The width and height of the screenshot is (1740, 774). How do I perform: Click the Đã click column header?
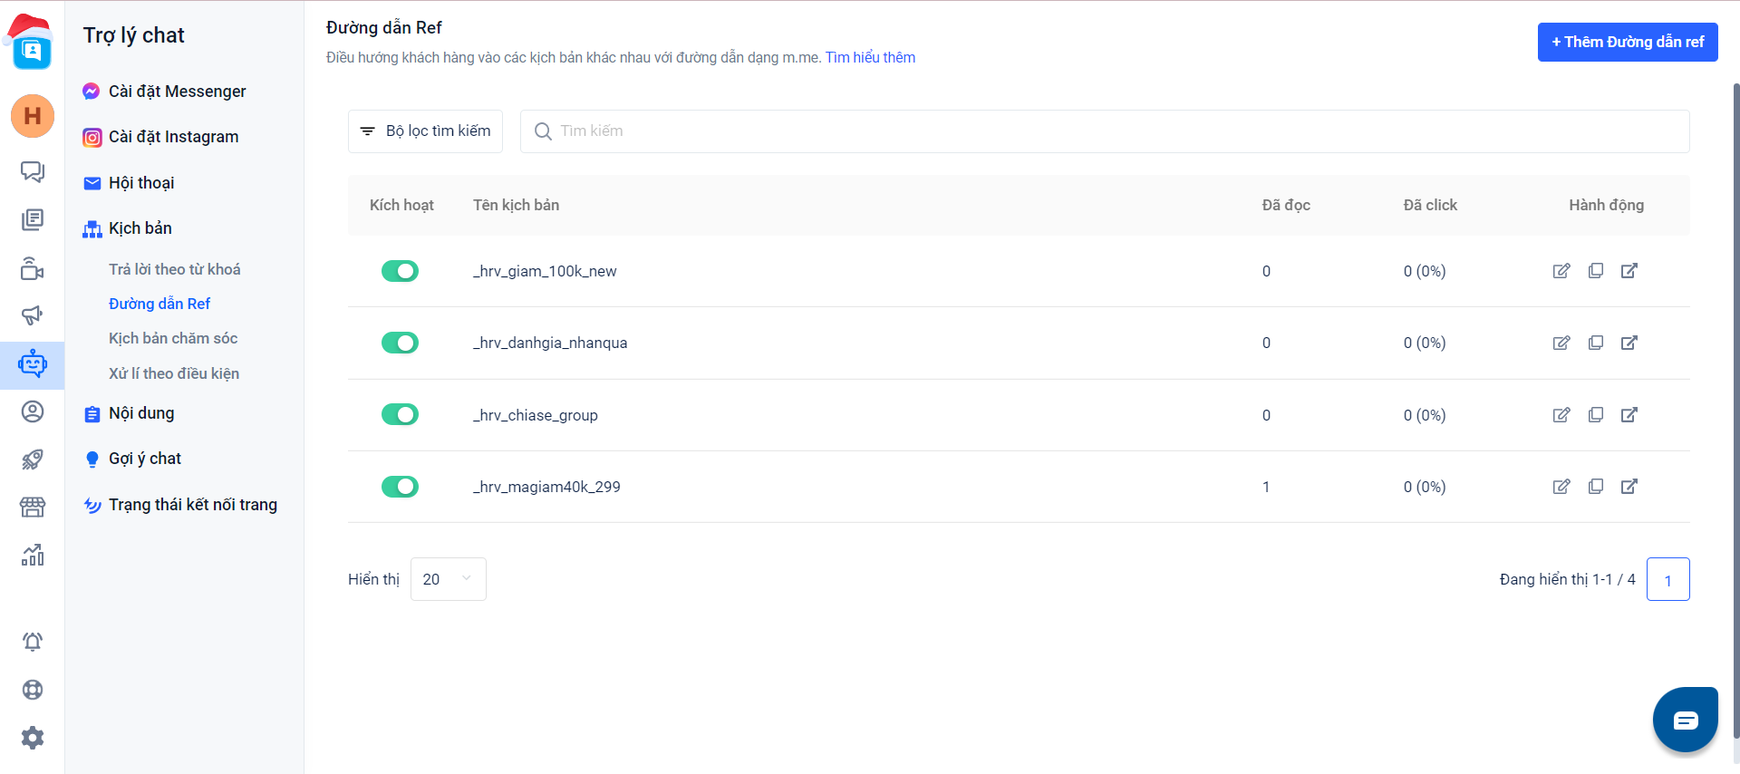(1430, 205)
